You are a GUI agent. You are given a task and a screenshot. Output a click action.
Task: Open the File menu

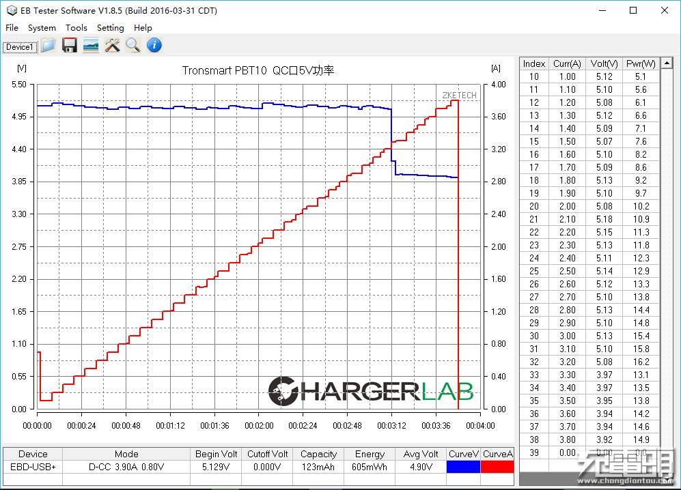tap(12, 28)
